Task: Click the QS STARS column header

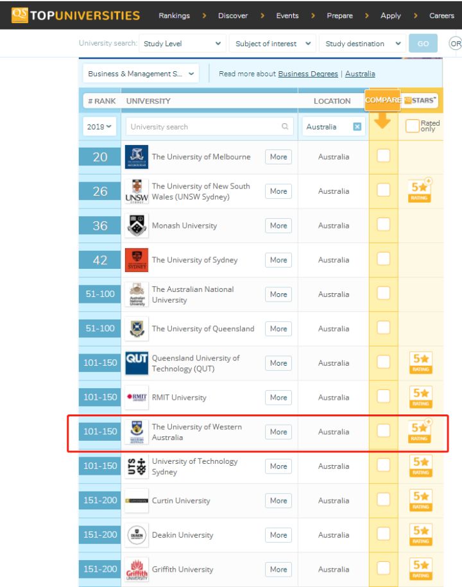Action: (420, 100)
